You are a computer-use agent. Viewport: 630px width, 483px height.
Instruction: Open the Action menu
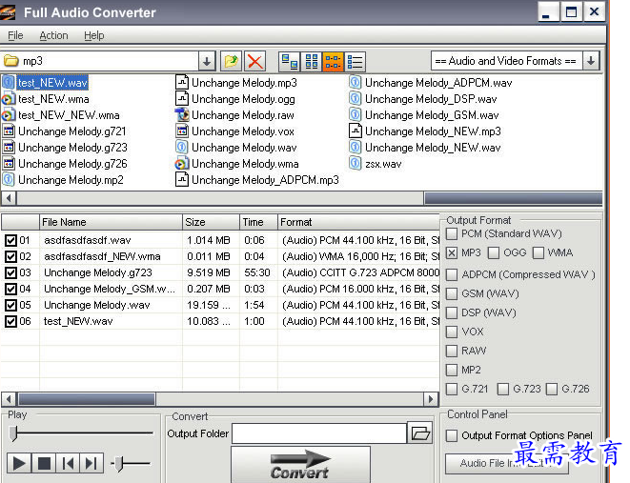[53, 35]
